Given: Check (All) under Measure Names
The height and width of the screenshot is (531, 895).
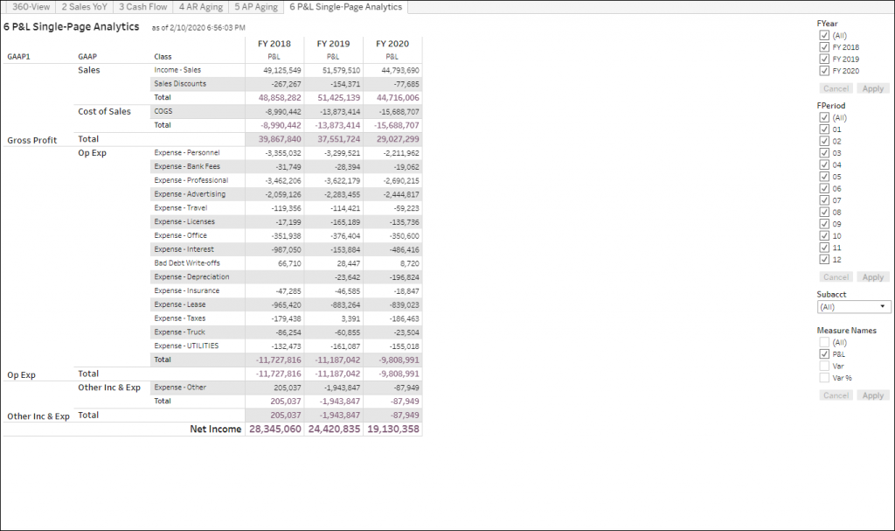Looking at the screenshot, I should pos(824,341).
